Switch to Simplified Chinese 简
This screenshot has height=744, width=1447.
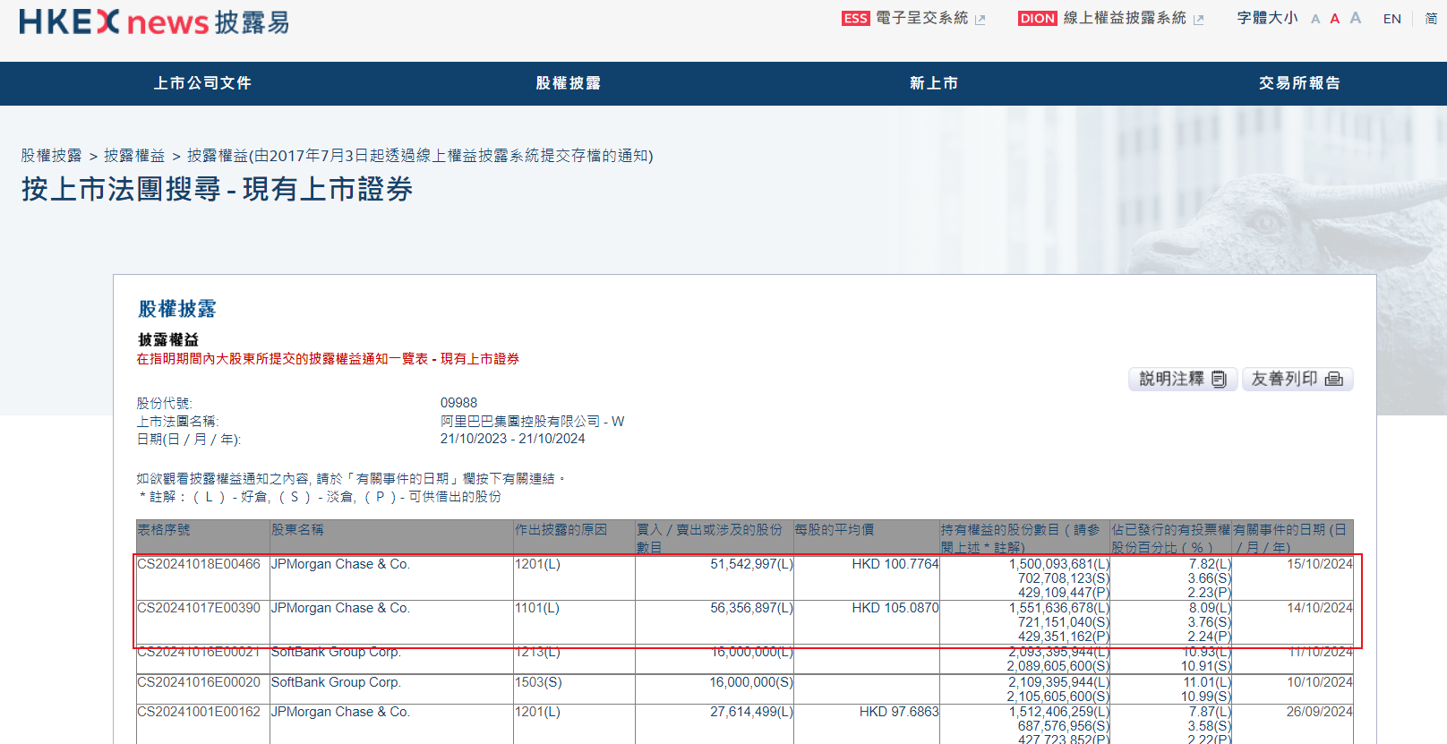[1431, 19]
